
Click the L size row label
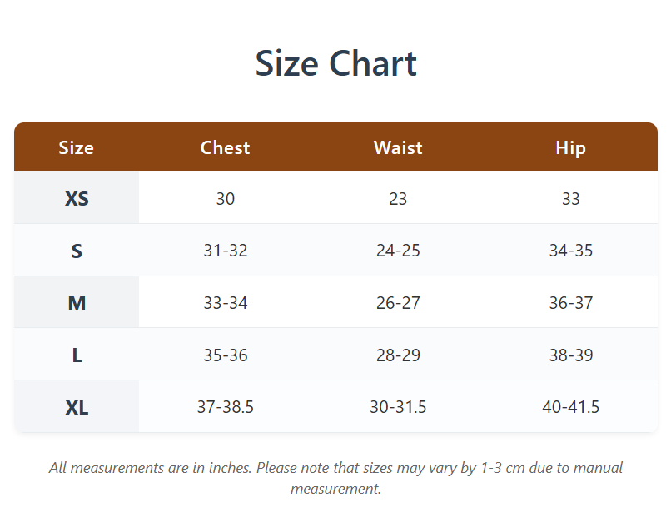click(x=77, y=355)
